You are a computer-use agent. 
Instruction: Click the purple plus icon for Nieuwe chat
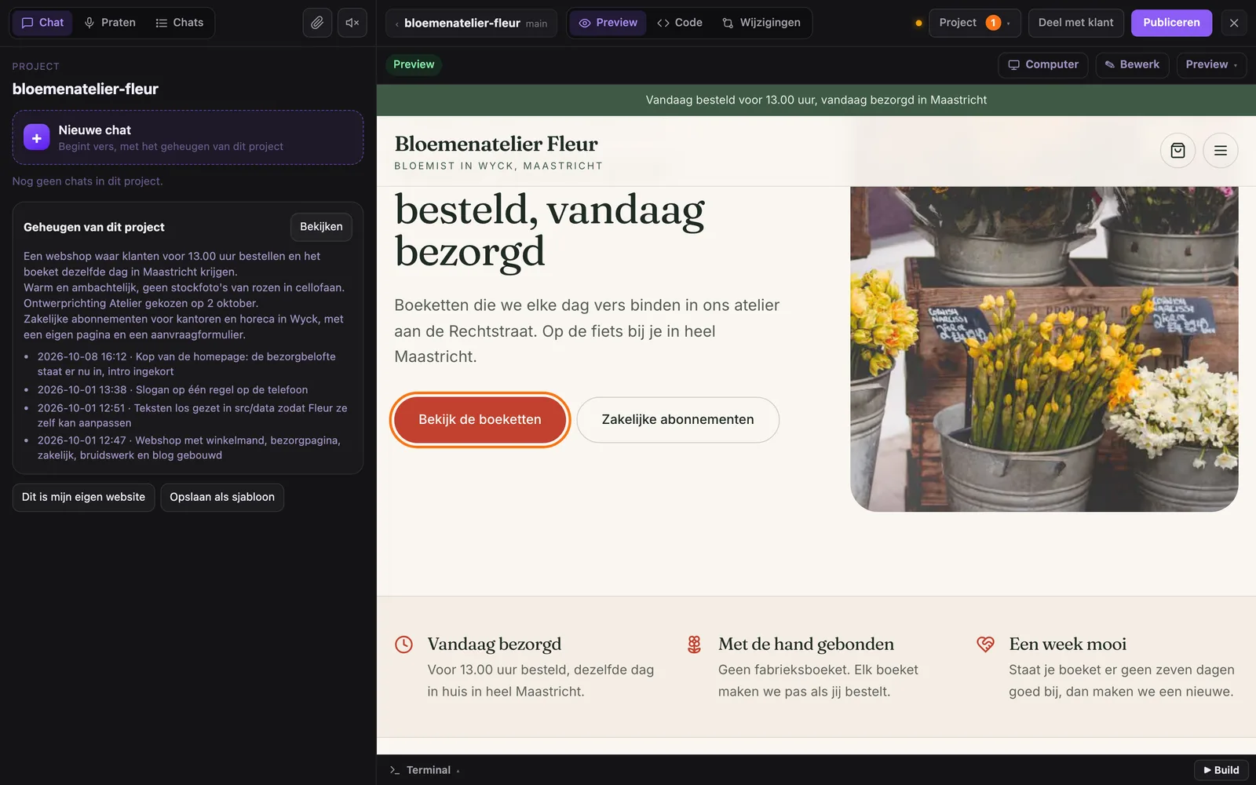[36, 137]
